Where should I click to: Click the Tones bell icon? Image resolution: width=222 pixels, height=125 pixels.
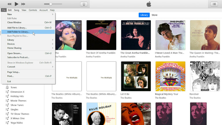click(x=7, y=87)
